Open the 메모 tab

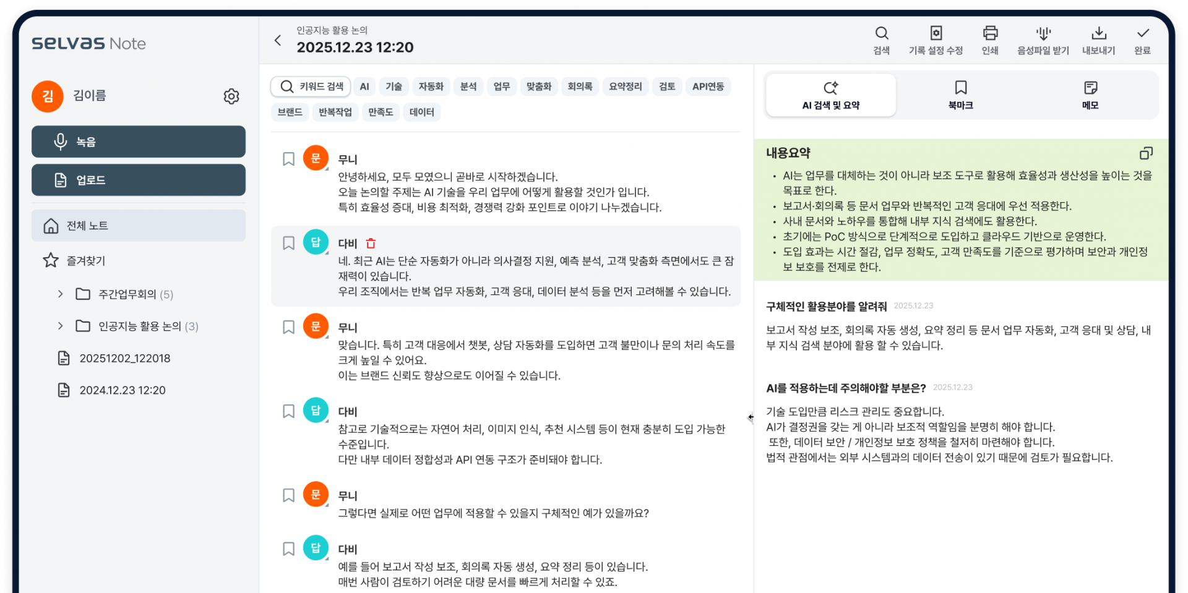1090,95
